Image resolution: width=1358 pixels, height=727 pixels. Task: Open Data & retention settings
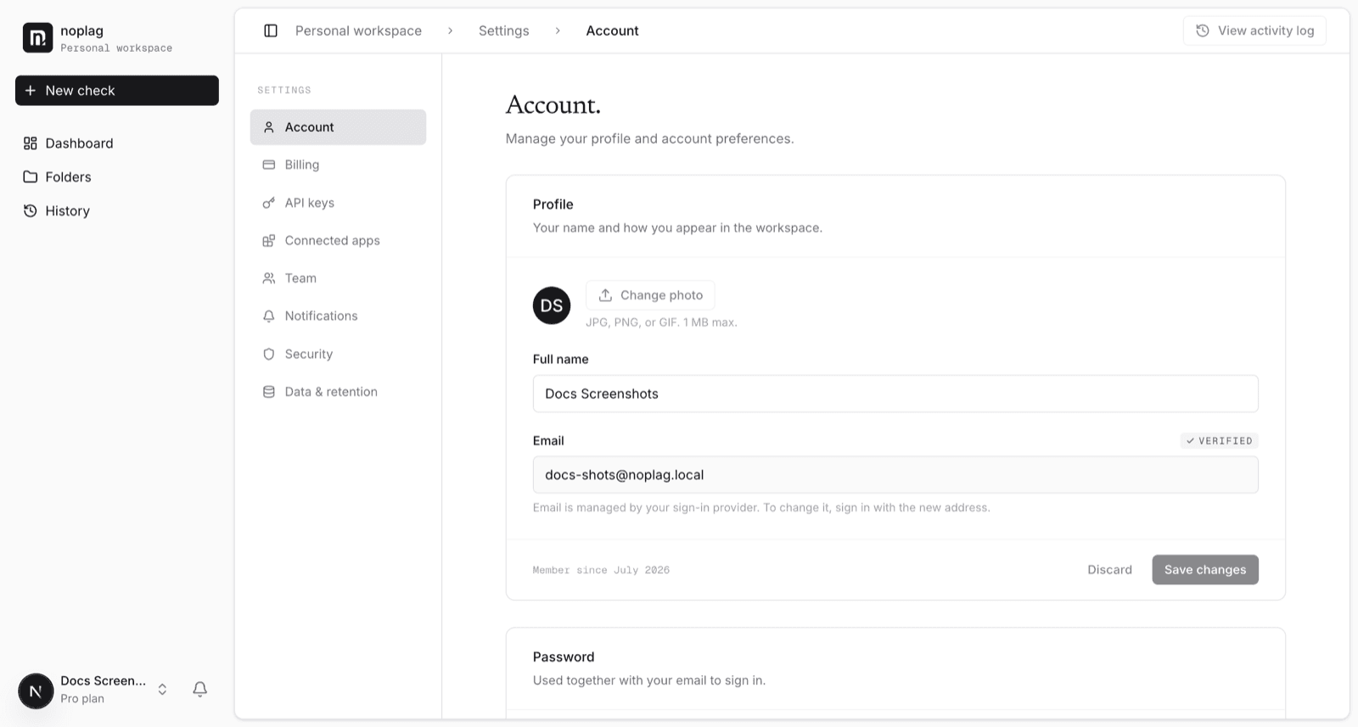point(338,392)
